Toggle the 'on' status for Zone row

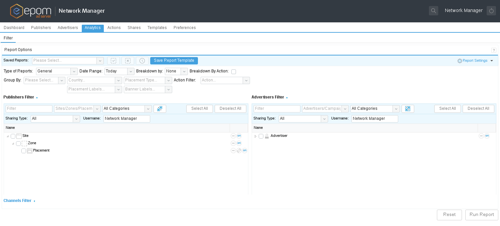click(x=239, y=143)
